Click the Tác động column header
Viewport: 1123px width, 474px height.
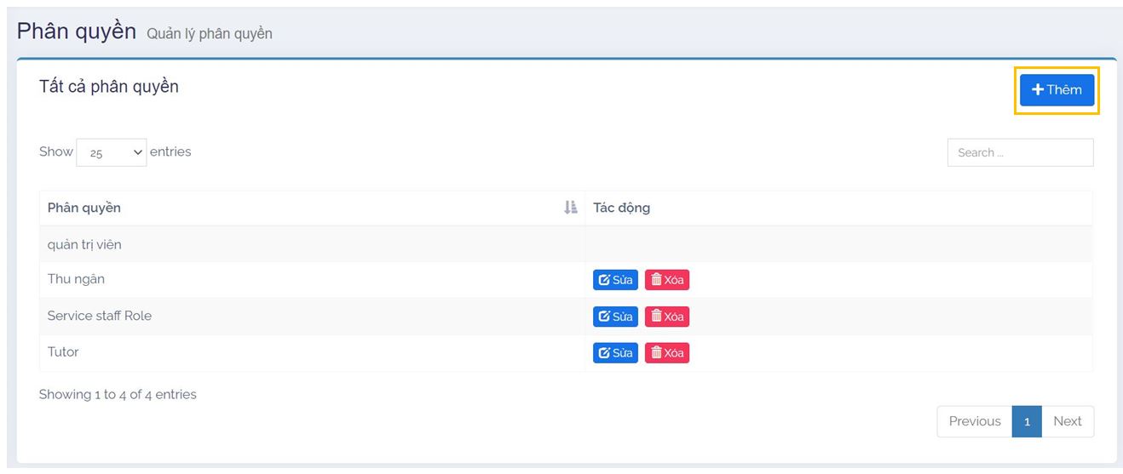tap(621, 208)
